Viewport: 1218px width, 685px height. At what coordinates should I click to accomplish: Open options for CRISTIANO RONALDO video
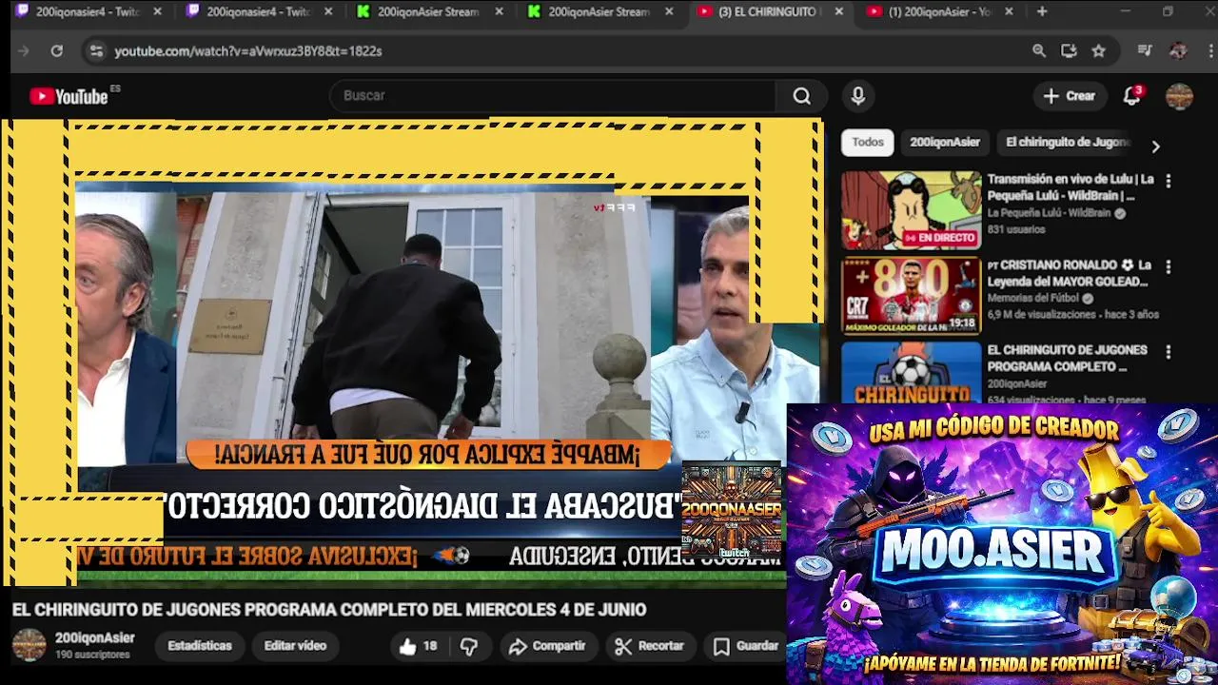coord(1169,267)
